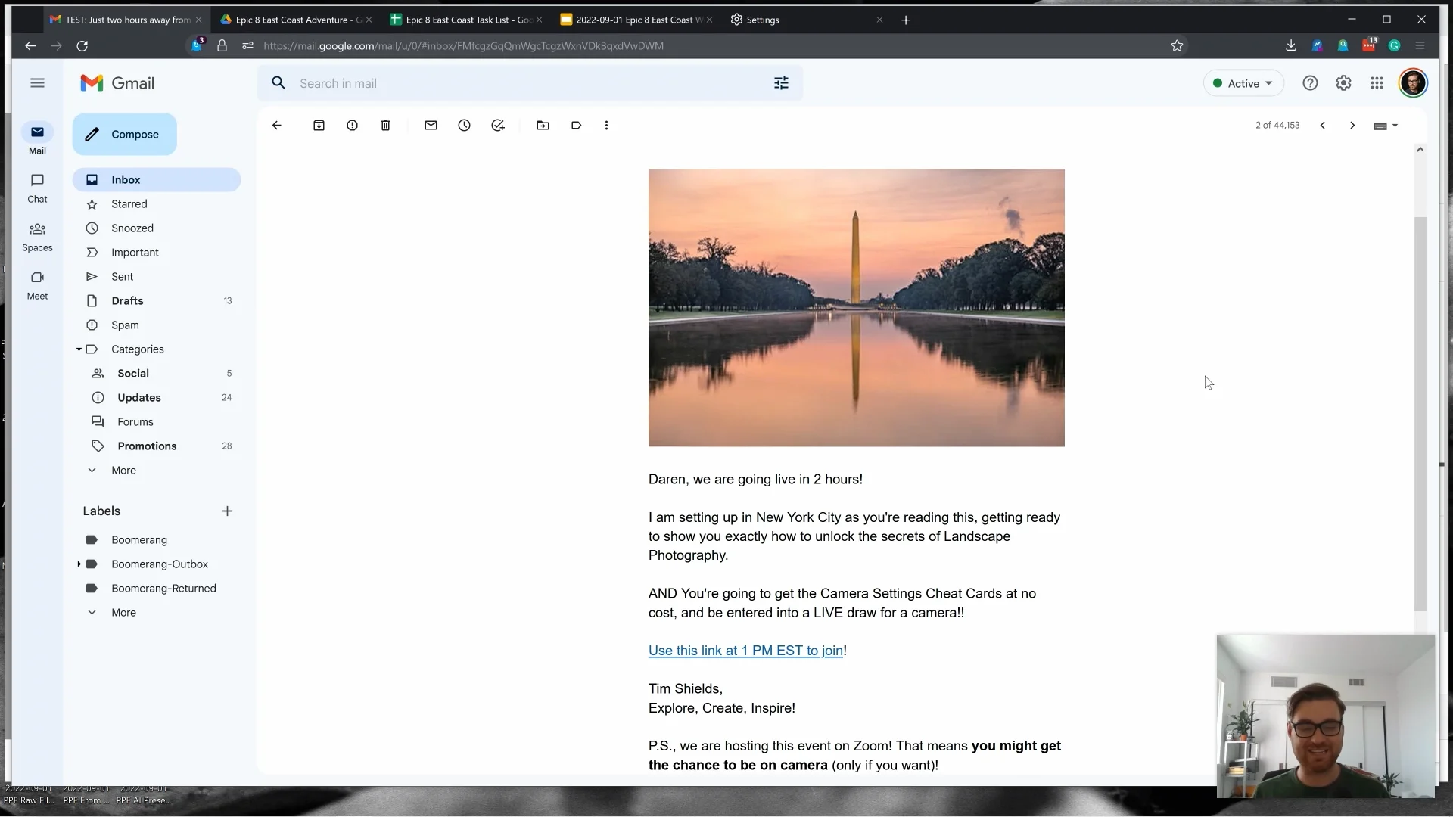Create a new label with the plus

pyautogui.click(x=227, y=511)
